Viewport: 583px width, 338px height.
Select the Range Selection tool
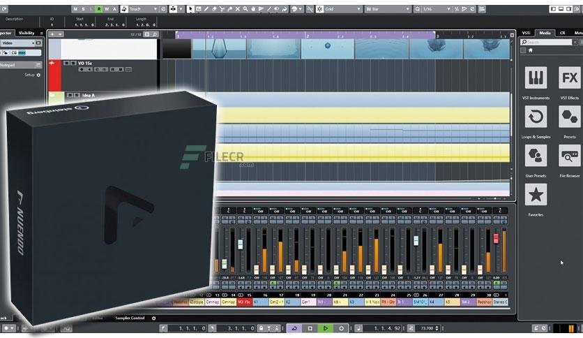(x=199, y=9)
